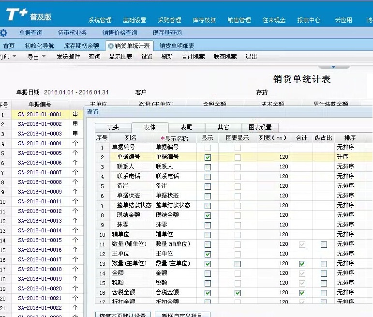Open document SA-2016-01-0005 link

(x=40, y=153)
